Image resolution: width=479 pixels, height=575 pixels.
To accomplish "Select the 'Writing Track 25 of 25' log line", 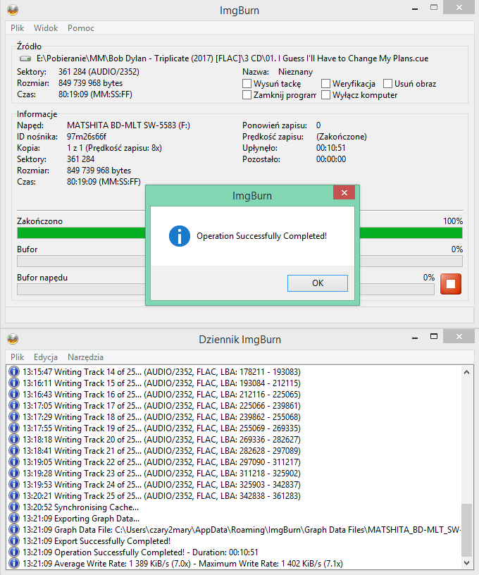I will pyautogui.click(x=161, y=496).
